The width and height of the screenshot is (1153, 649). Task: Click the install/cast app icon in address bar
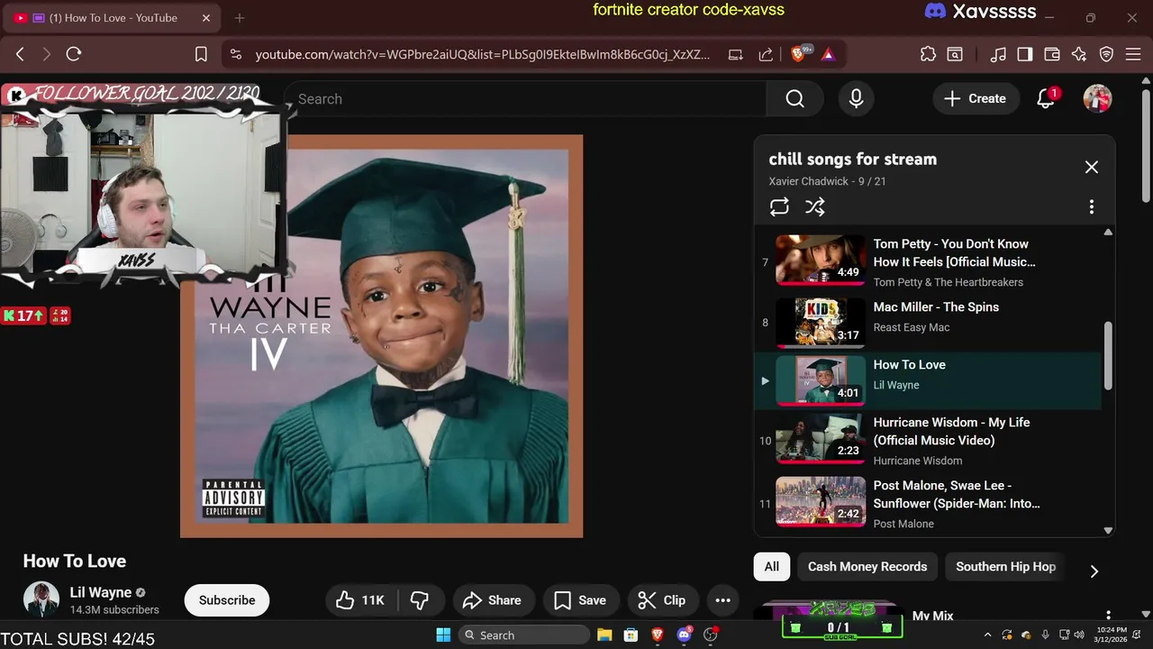[x=735, y=54]
